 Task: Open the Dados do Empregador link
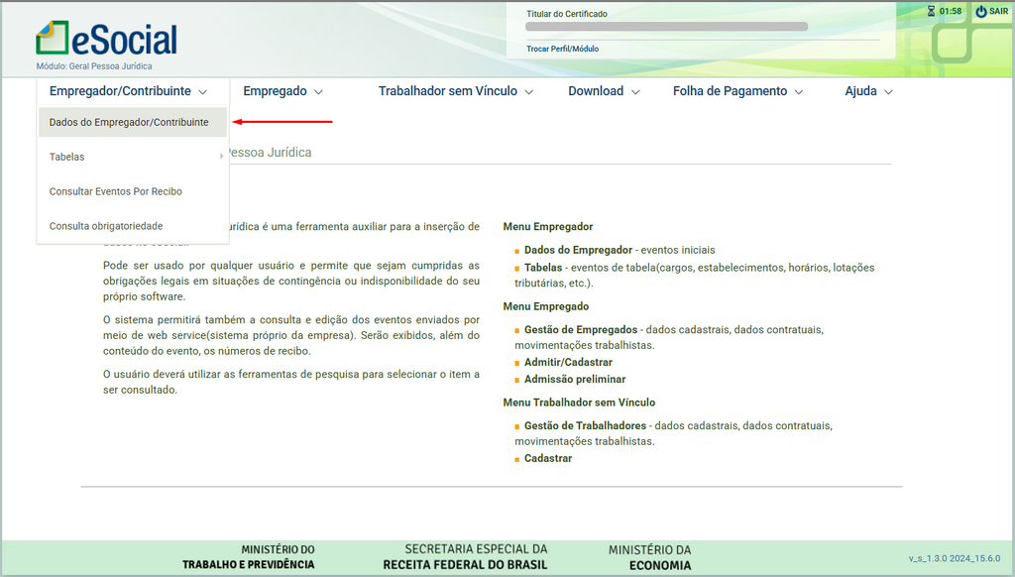tap(578, 250)
